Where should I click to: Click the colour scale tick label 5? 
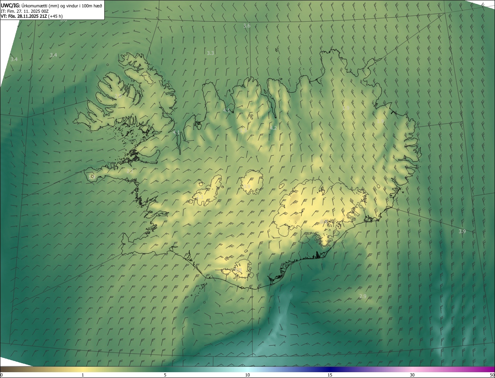click(165, 375)
